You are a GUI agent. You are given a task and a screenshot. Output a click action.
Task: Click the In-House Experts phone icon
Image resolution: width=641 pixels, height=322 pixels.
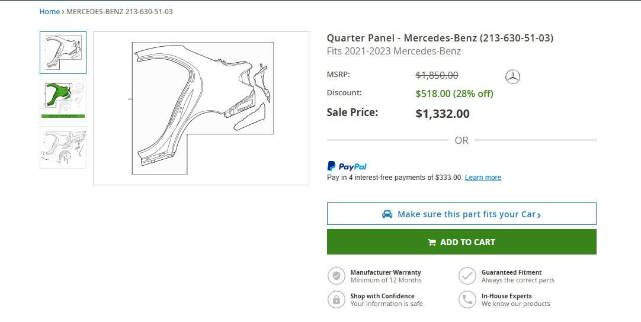pyautogui.click(x=467, y=300)
